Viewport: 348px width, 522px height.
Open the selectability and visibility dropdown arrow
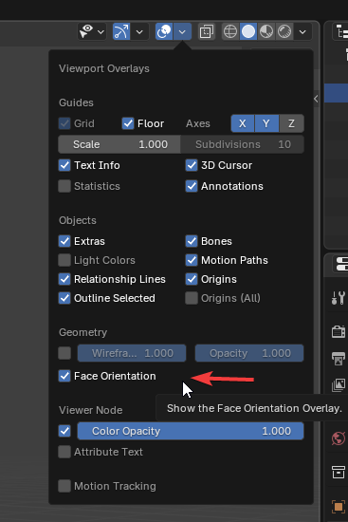point(101,32)
